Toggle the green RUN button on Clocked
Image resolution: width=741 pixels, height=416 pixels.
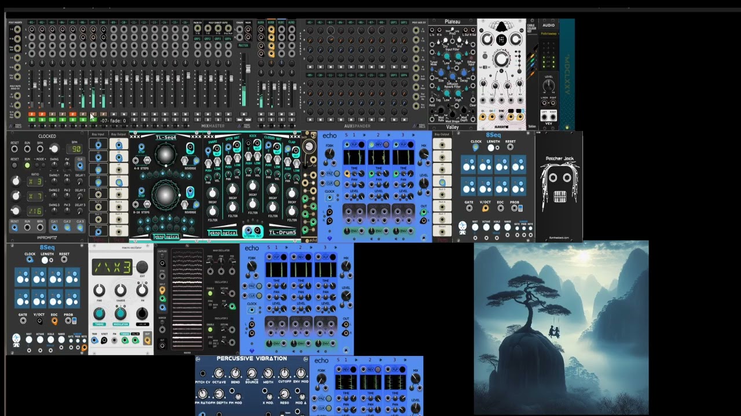27,165
